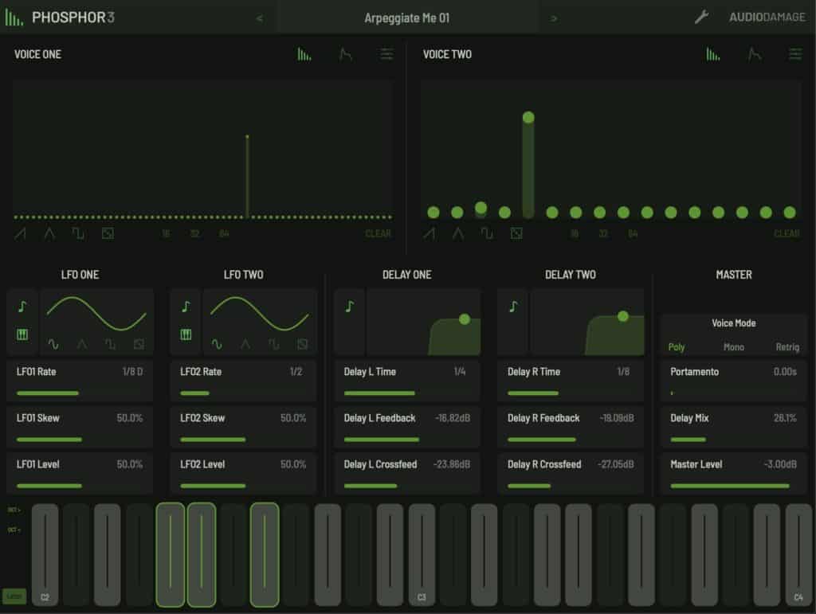816x614 pixels.
Task: Set Voice One to 16 partials
Action: (166, 234)
